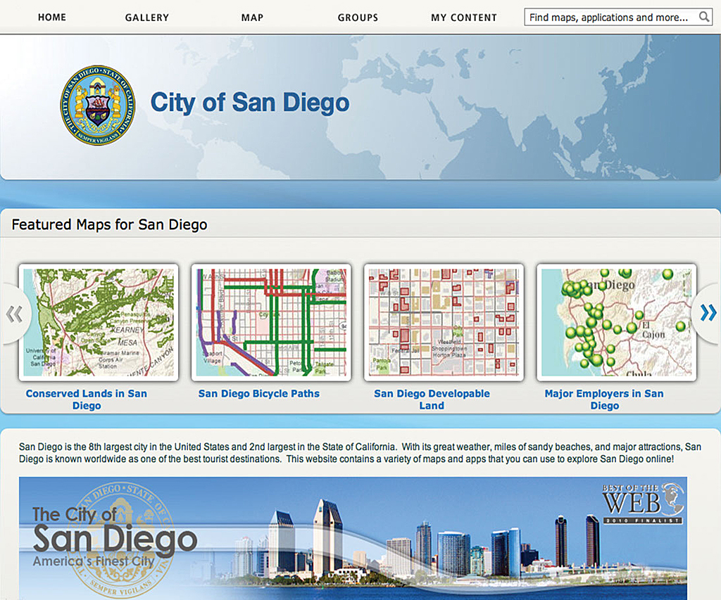Select the Bicycle Paths map thumbnail
721x600 pixels.
[x=271, y=323]
